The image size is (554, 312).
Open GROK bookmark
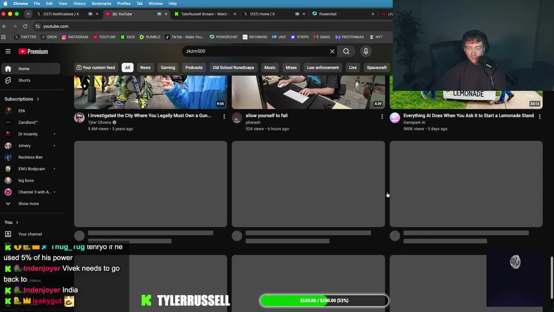pyautogui.click(x=48, y=37)
